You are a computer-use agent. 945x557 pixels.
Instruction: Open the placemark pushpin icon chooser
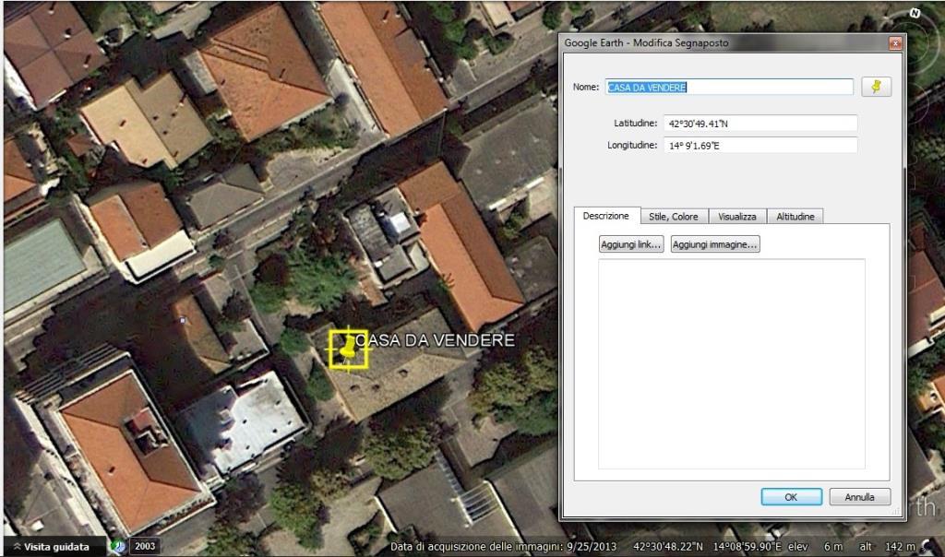point(877,87)
